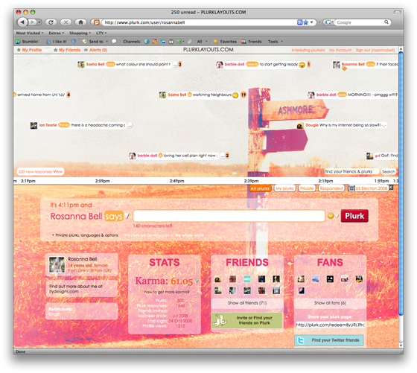Viewport: 417px width, 373px height.
Task: Click the Send to toolbar button
Action: [93, 42]
